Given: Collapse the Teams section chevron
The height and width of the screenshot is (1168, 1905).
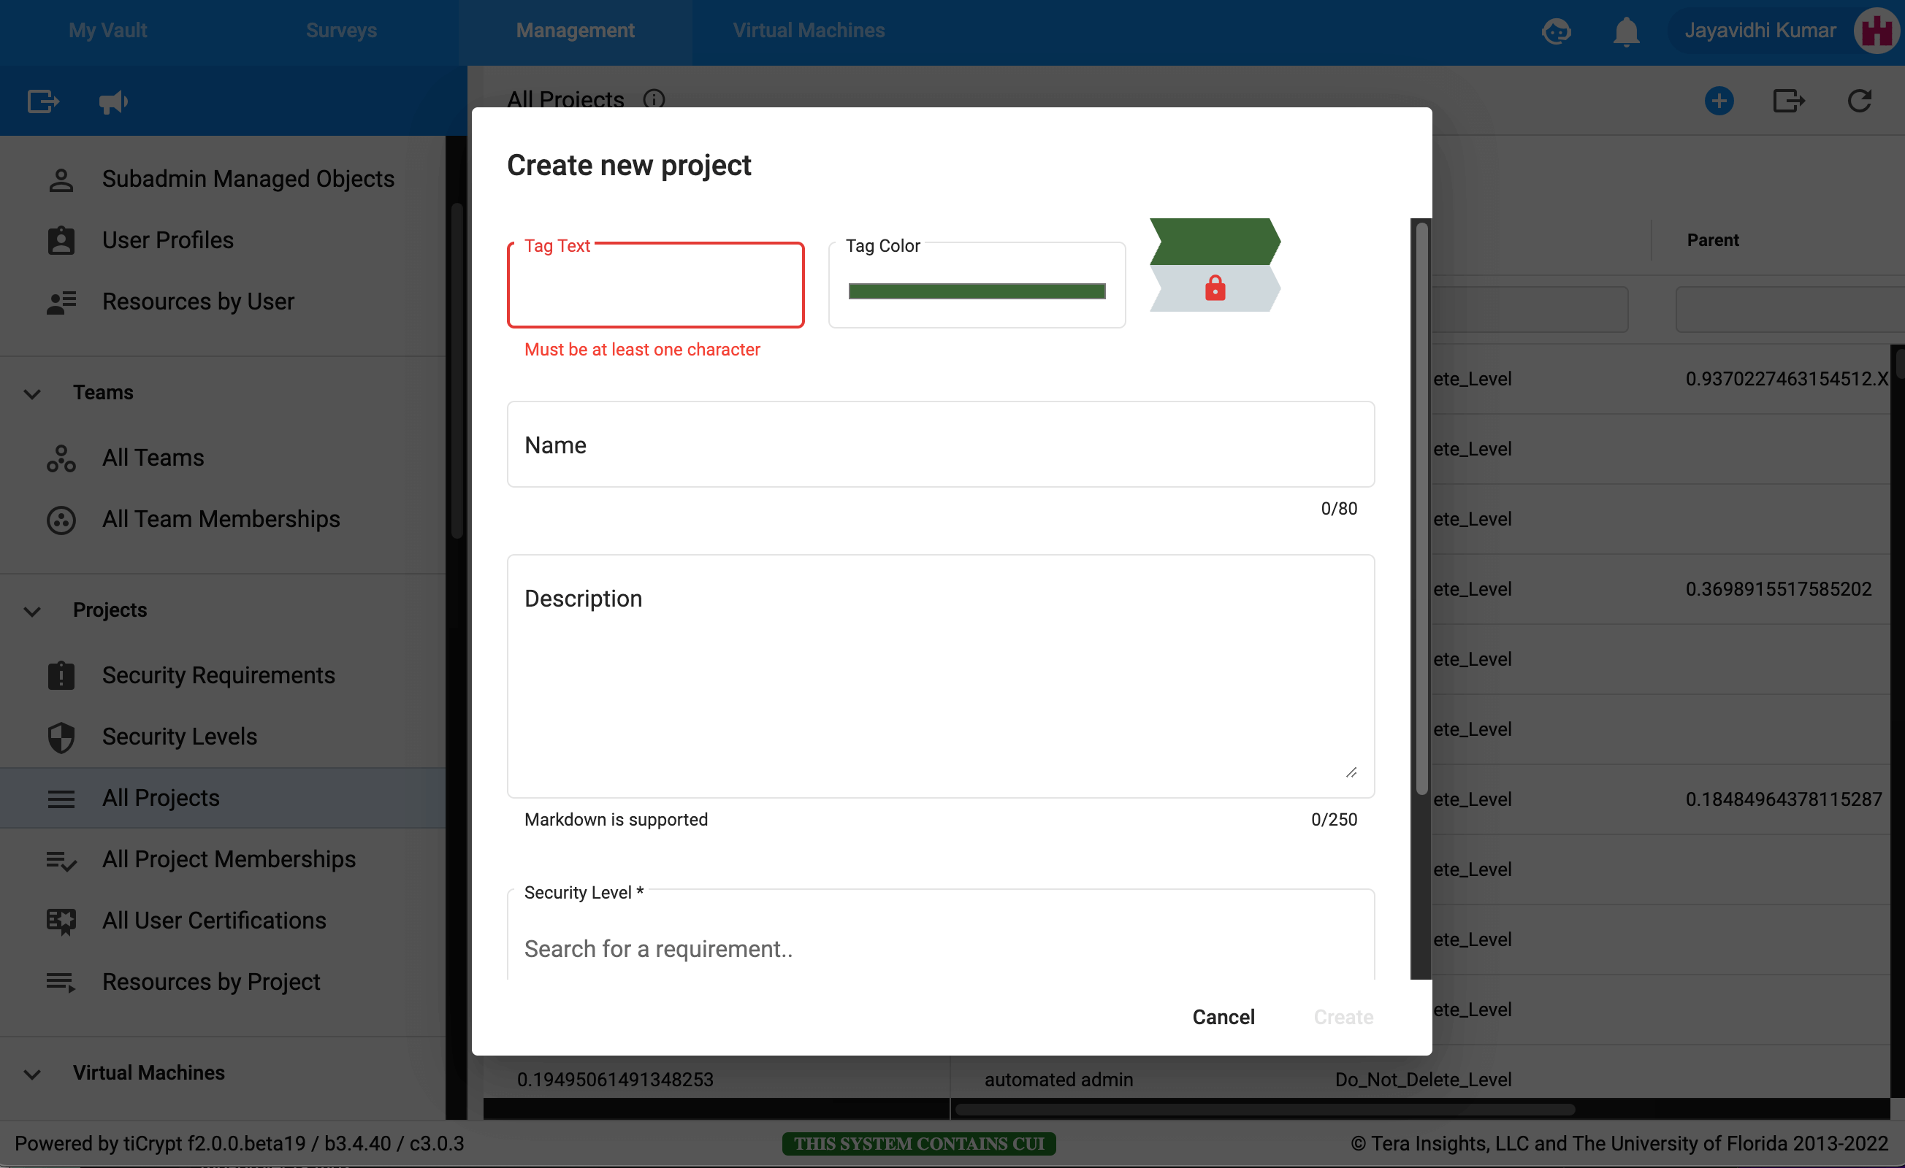Looking at the screenshot, I should [32, 393].
